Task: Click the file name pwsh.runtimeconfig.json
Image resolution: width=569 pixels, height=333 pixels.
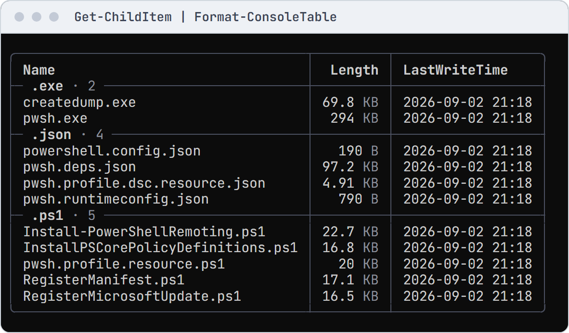Action: click(x=116, y=199)
